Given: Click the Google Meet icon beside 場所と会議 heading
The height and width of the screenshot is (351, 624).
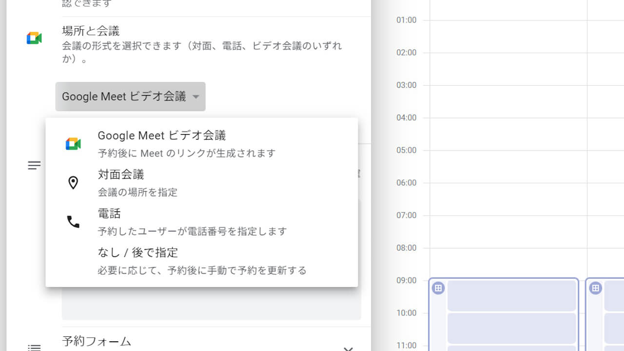Looking at the screenshot, I should pos(34,38).
